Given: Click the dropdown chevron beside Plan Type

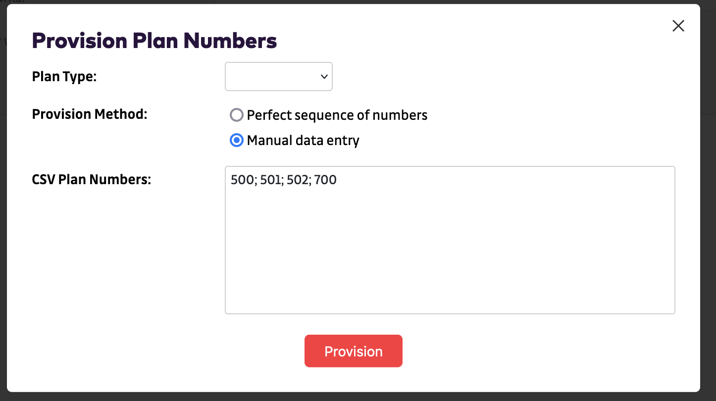Looking at the screenshot, I should coord(324,77).
